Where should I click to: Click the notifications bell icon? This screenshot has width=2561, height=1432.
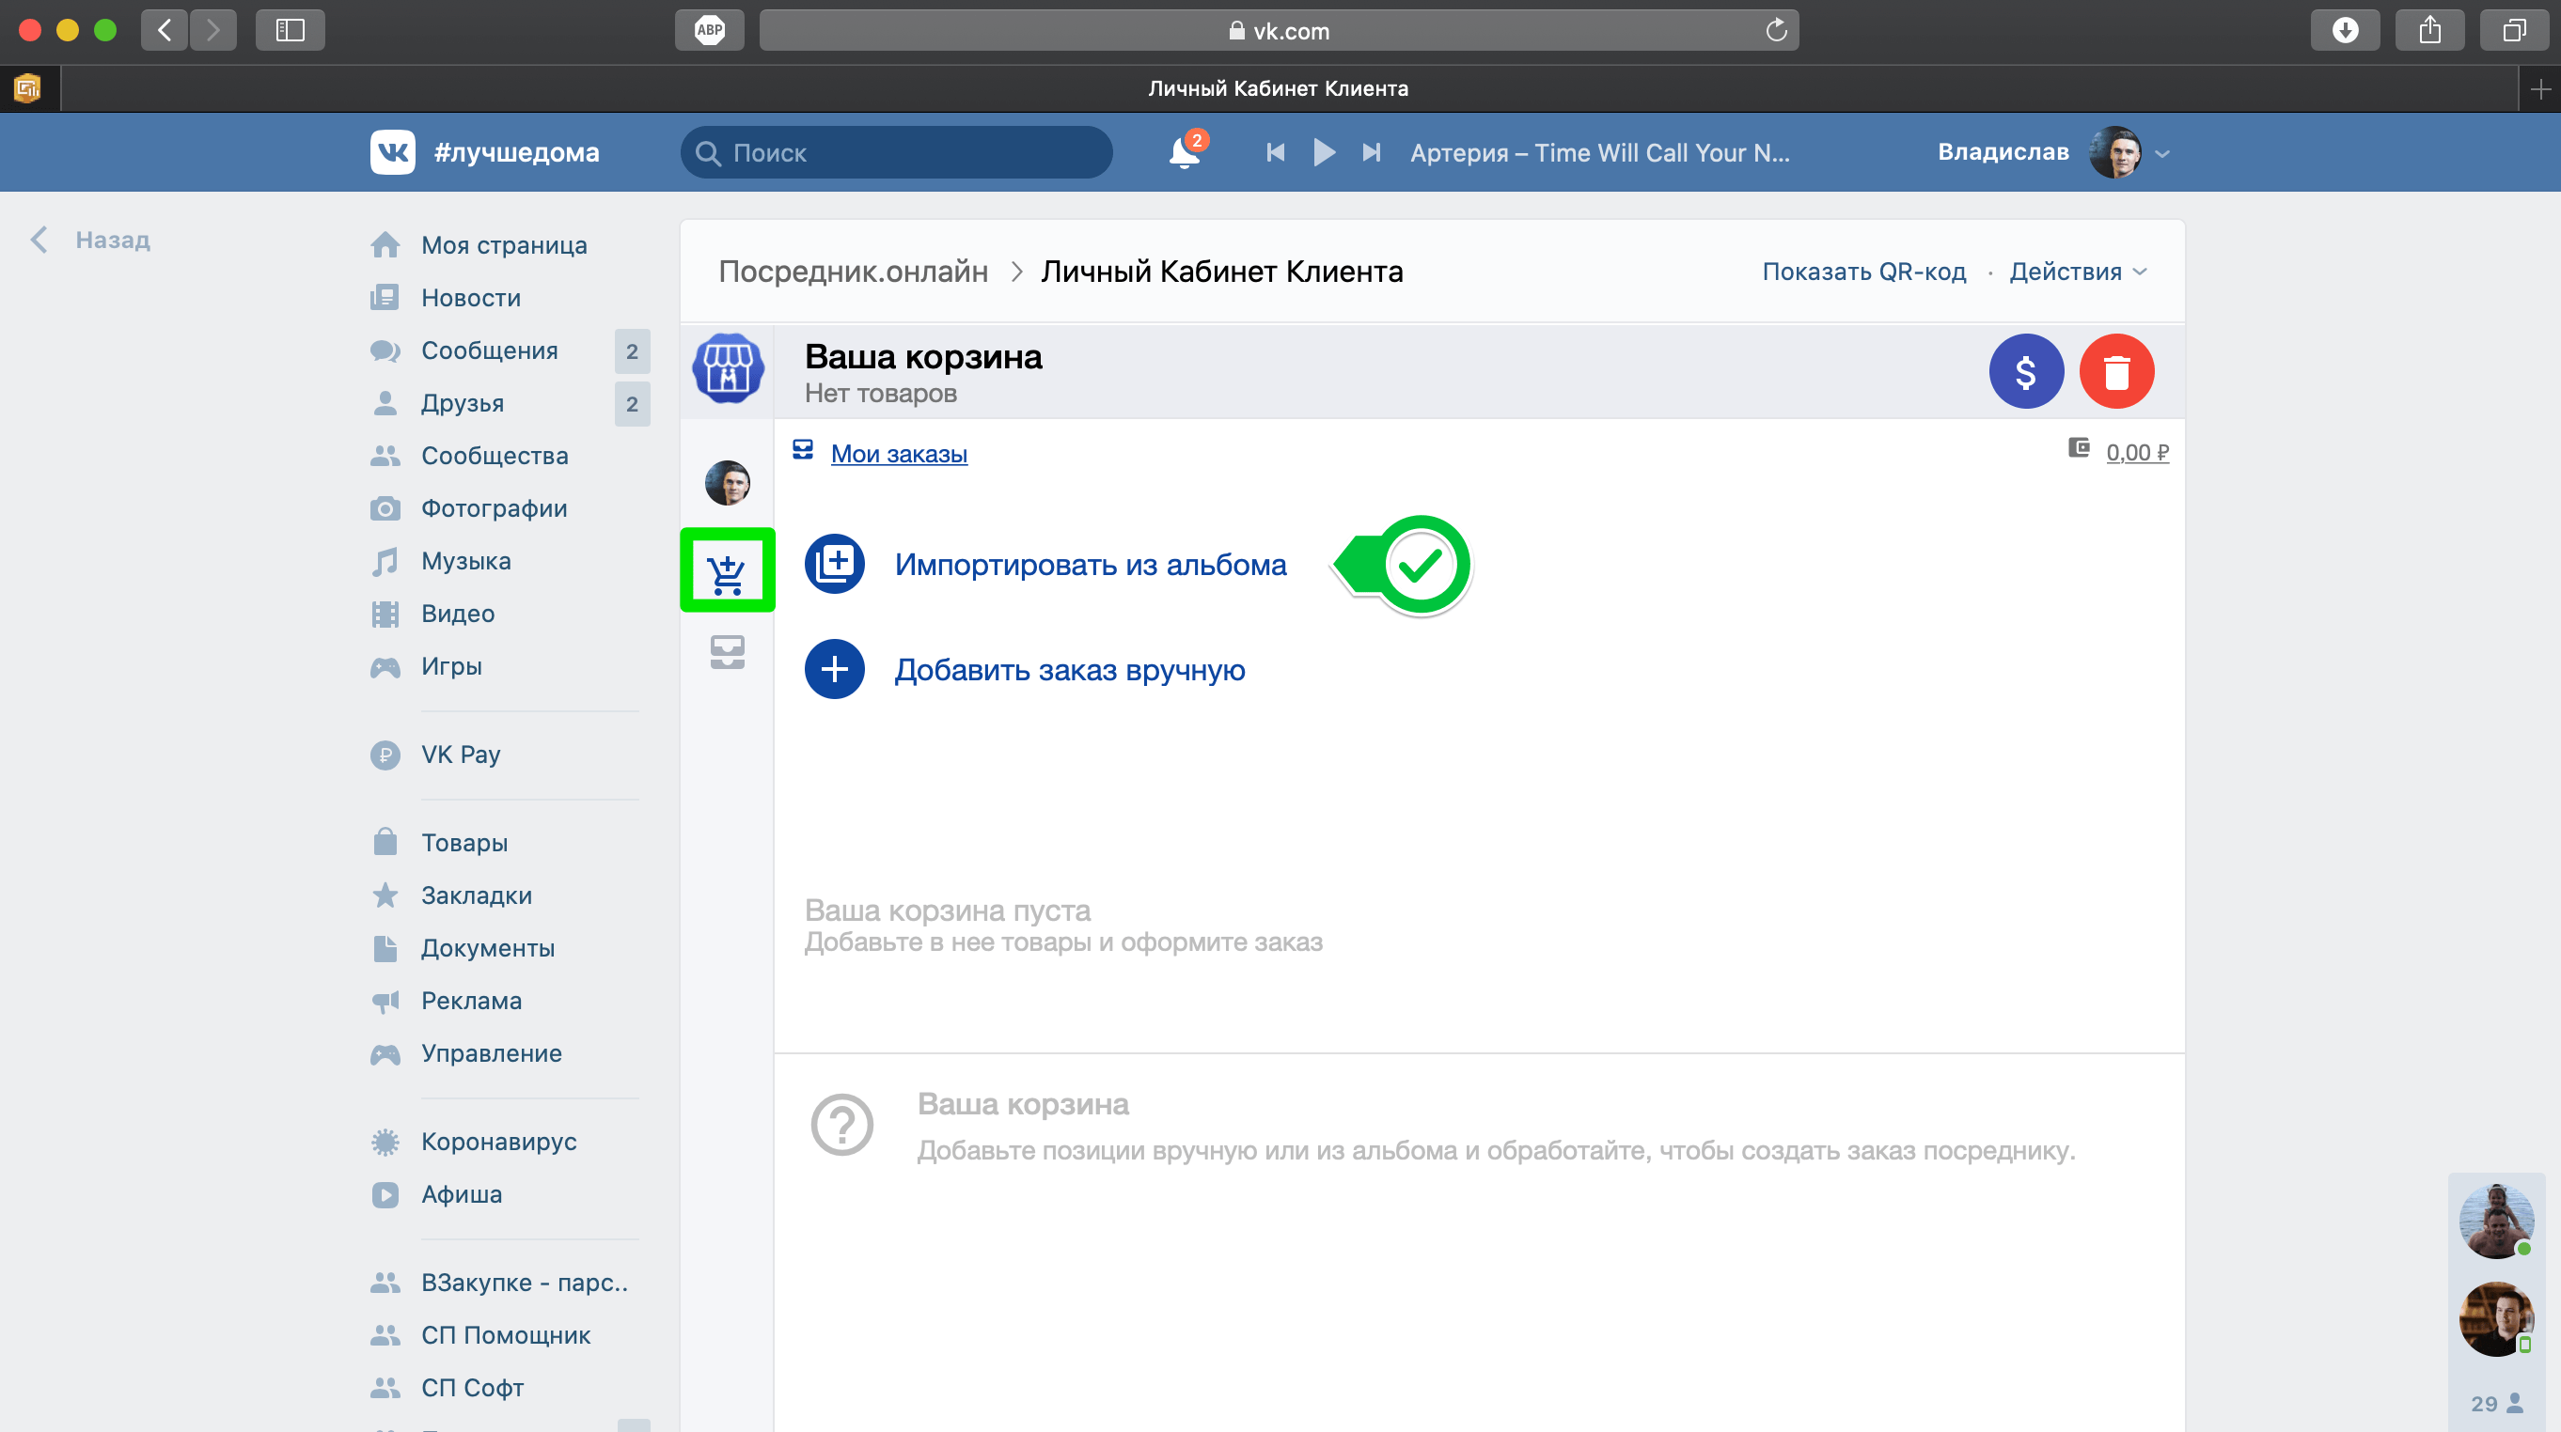[1184, 153]
